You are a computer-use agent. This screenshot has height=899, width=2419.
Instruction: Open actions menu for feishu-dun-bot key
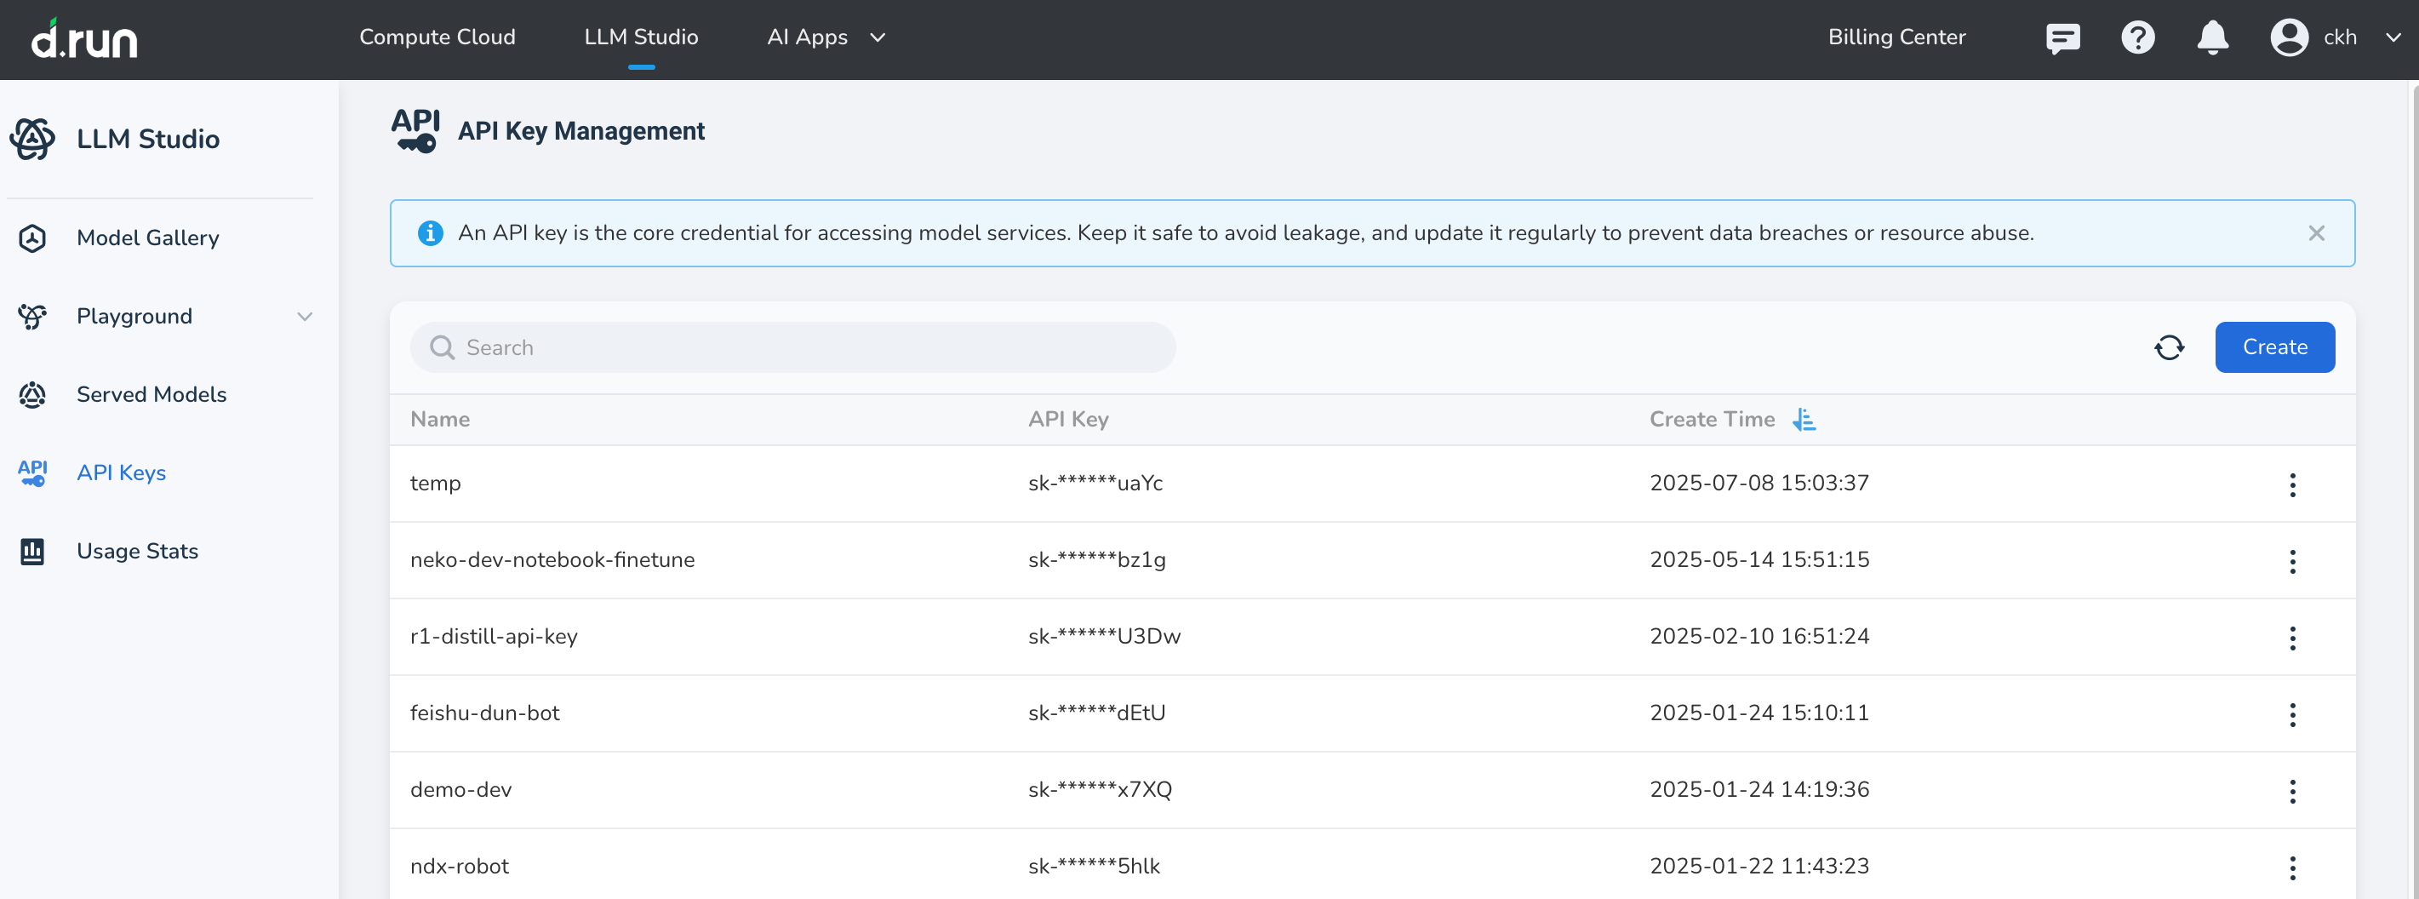pos(2292,714)
